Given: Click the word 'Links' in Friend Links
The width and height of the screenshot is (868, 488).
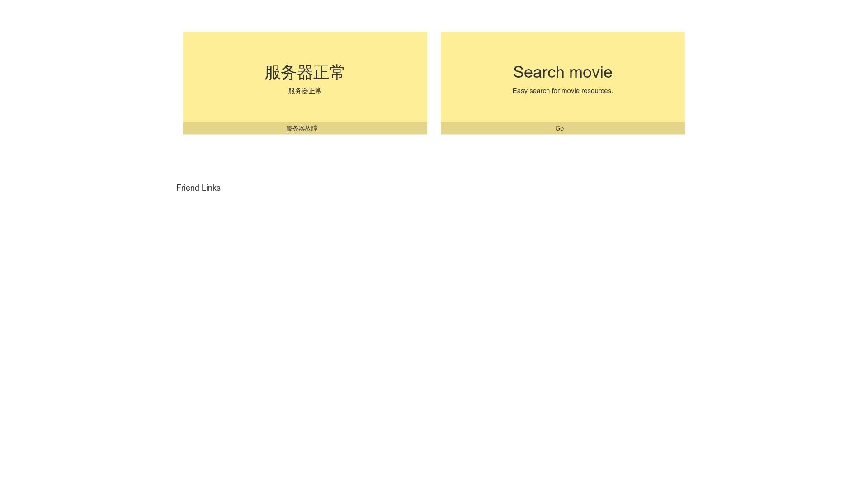Looking at the screenshot, I should tap(211, 188).
